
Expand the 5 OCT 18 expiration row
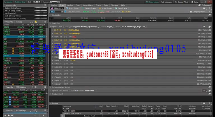click(x=52, y=30)
